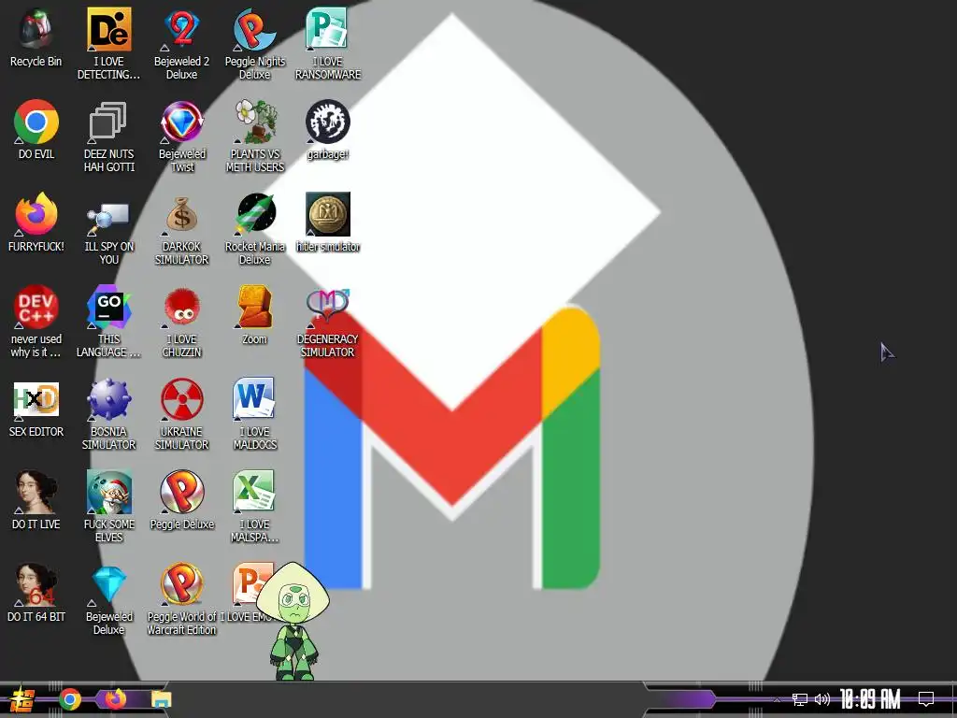Select the Publisher I LOVE RANSOMWARE shortcut
957x718 pixels.
tap(327, 29)
